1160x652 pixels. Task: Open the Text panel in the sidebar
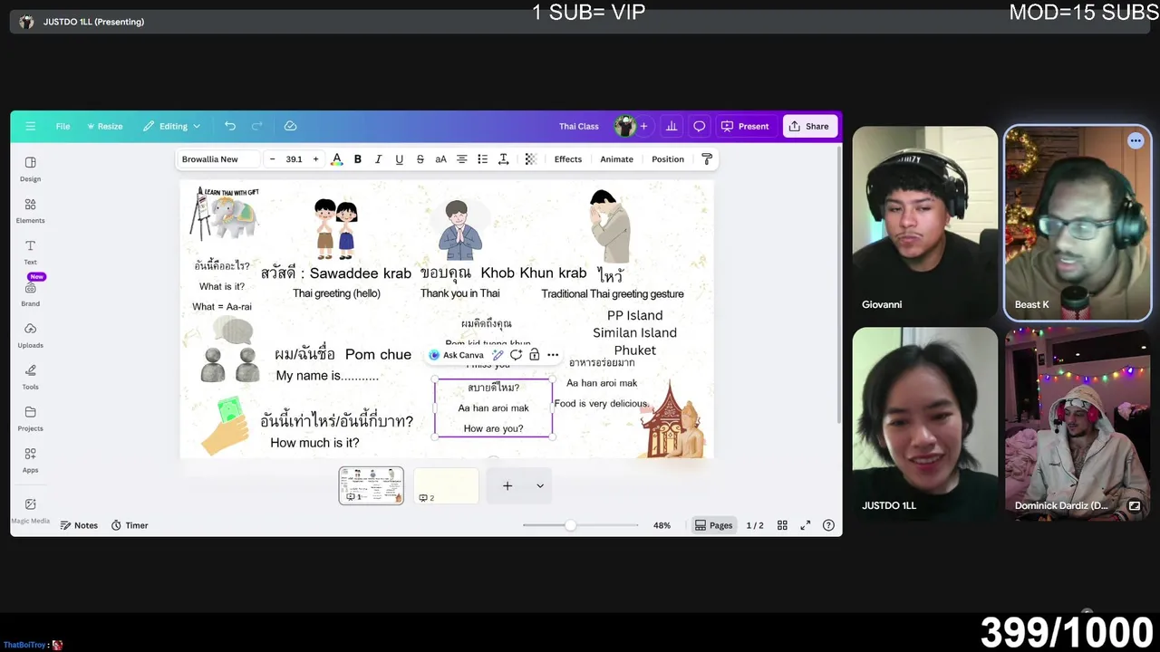[30, 252]
